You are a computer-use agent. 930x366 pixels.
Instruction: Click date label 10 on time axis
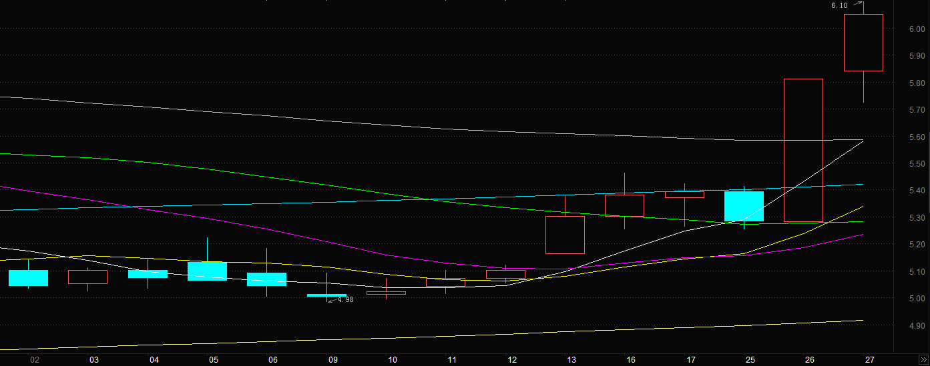393,360
